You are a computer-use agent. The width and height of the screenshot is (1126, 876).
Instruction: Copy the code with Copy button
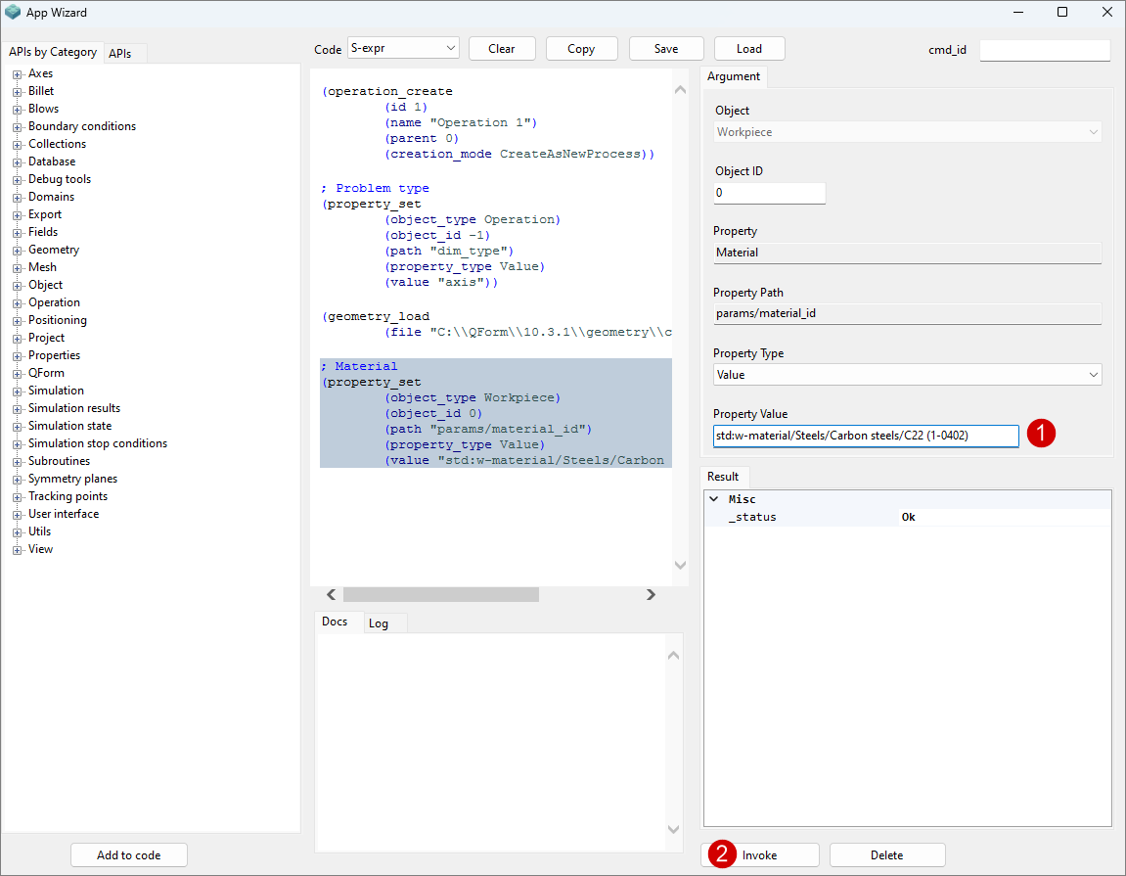coord(581,49)
